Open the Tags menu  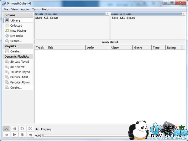(35, 9)
